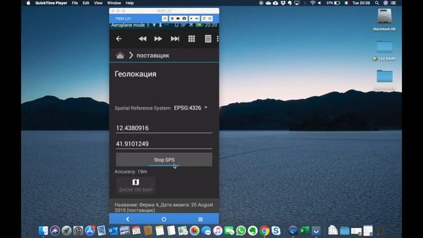Click the Dropbox icon in the menu bar
Viewport: 423px width, 238px height.
click(x=283, y=3)
